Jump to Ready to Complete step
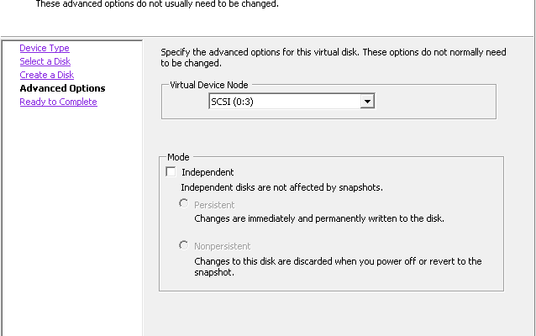The width and height of the screenshot is (536, 336). coord(59,102)
